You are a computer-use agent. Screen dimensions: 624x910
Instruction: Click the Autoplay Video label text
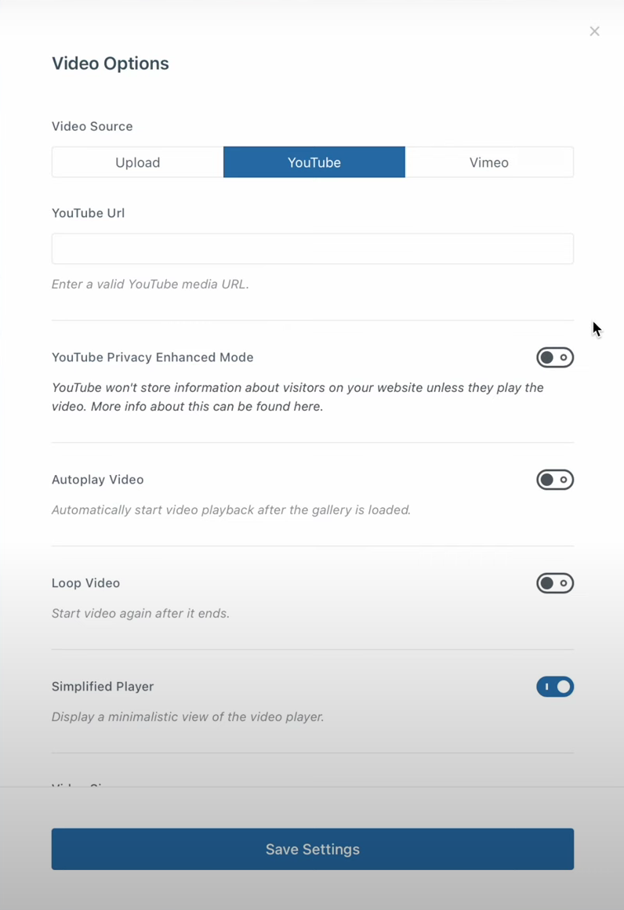pyautogui.click(x=98, y=480)
